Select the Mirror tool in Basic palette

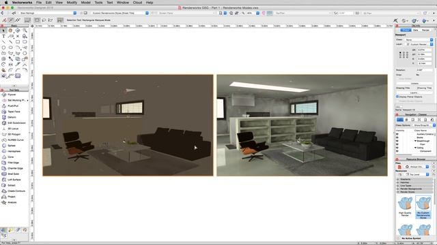coord(11,65)
